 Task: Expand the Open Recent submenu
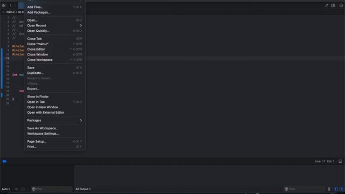[54, 25]
